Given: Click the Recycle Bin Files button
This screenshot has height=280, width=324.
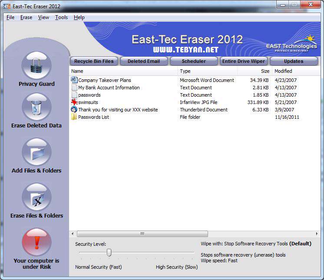Looking at the screenshot, I should click(x=94, y=61).
